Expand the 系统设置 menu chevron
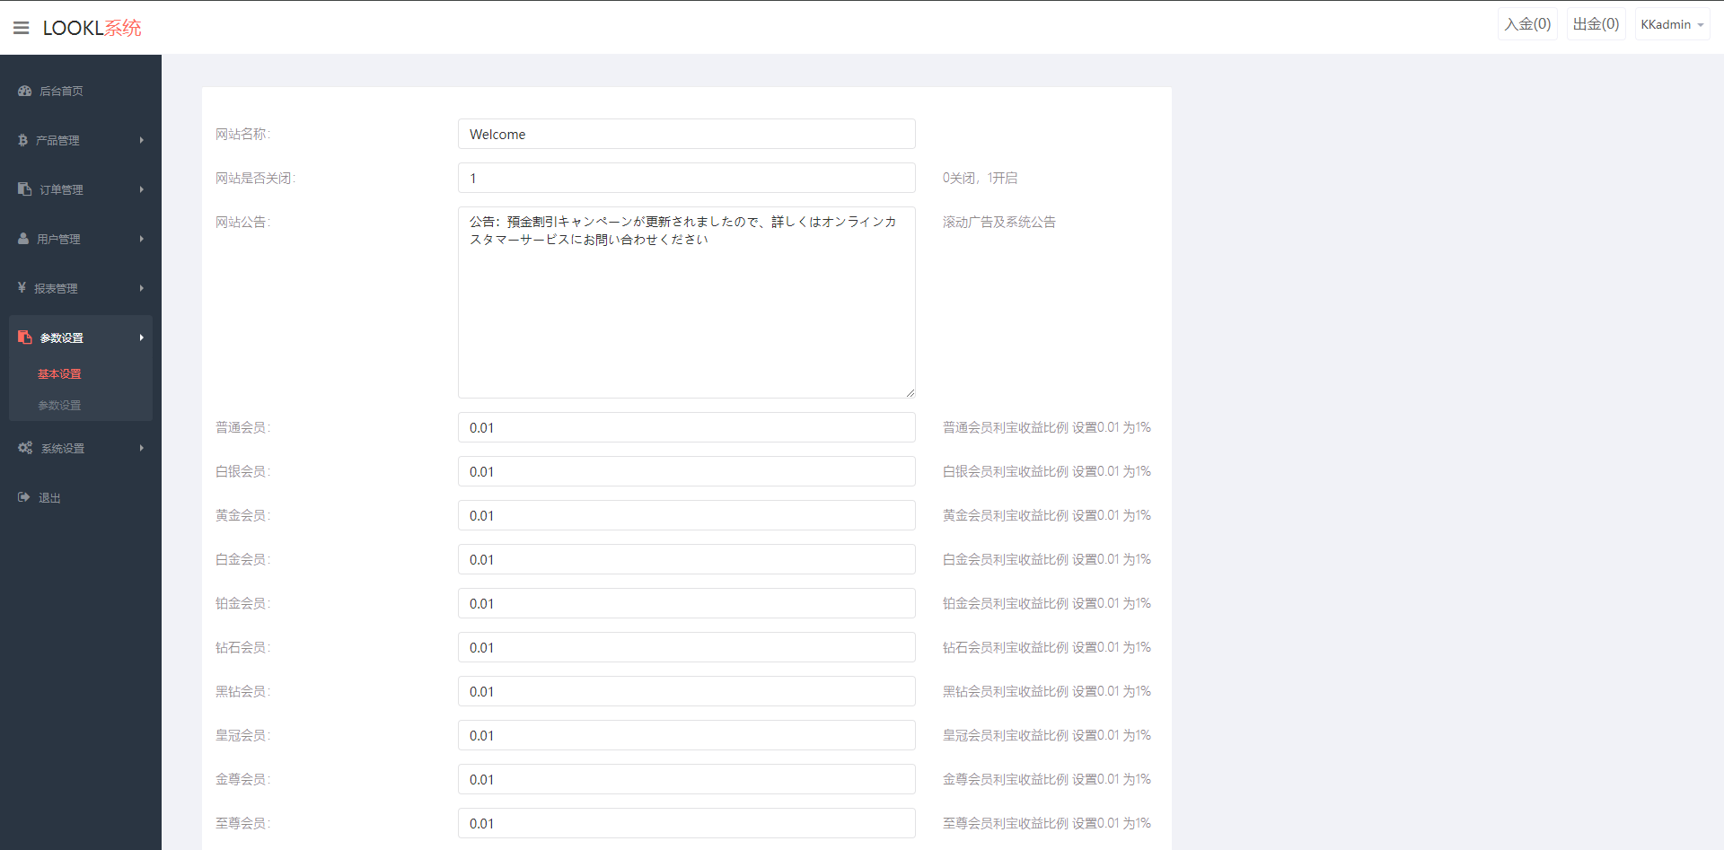The width and height of the screenshot is (1724, 850). [x=141, y=448]
